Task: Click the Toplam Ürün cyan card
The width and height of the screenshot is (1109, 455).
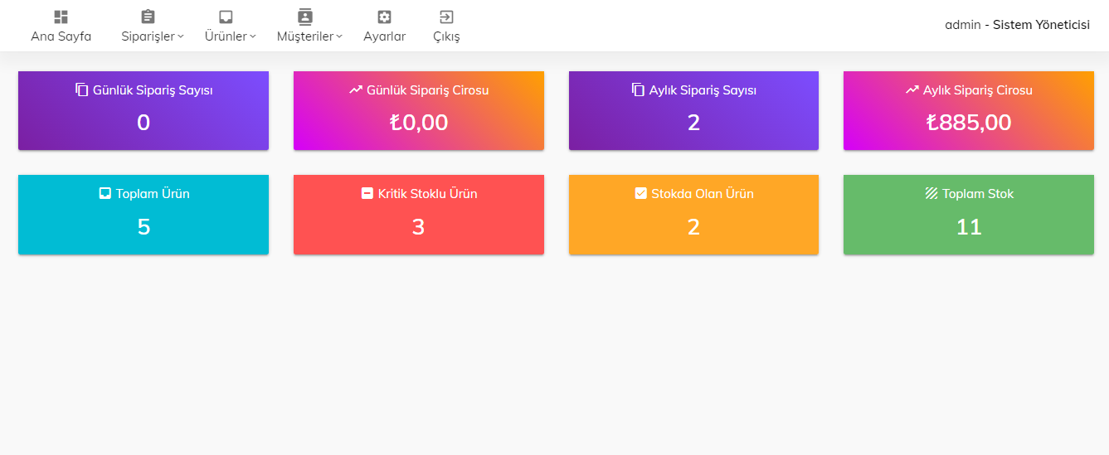Action: (143, 215)
